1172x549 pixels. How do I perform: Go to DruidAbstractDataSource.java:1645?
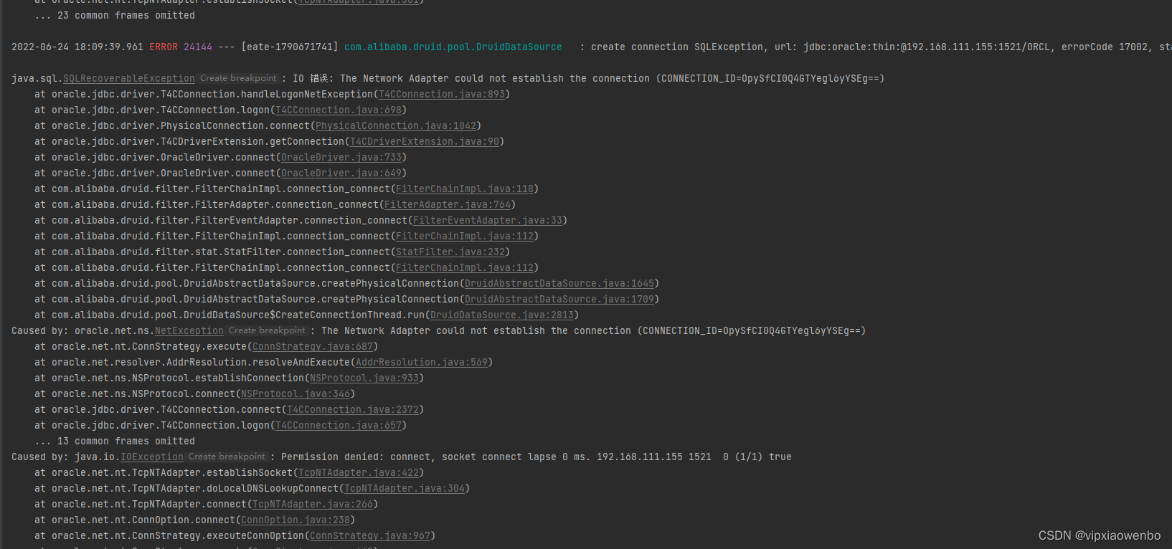559,284
